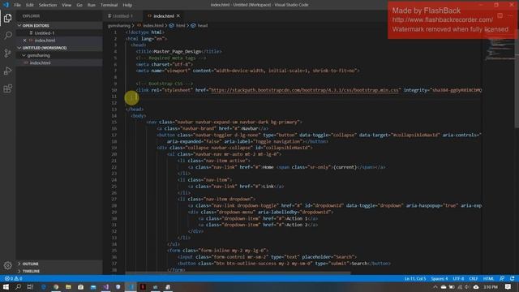Click the taskbar clock showing 3:10 PM
The width and height of the screenshot is (519, 292).
[x=491, y=287]
